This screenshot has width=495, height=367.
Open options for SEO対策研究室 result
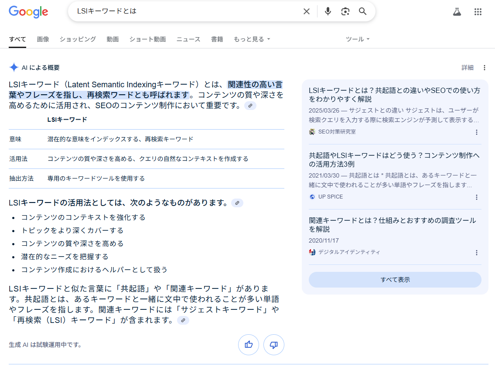click(476, 132)
